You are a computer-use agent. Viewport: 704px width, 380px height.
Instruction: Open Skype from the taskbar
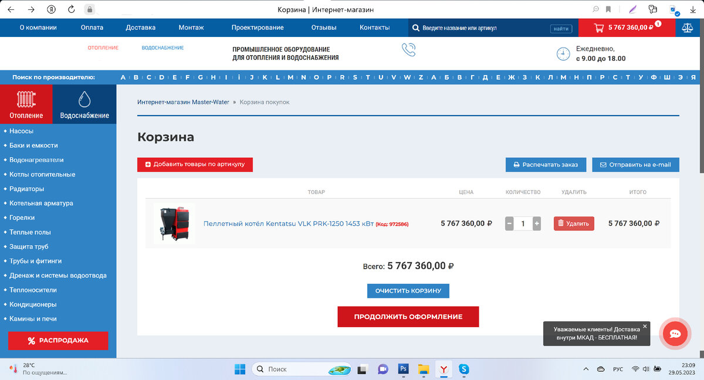pyautogui.click(x=464, y=369)
